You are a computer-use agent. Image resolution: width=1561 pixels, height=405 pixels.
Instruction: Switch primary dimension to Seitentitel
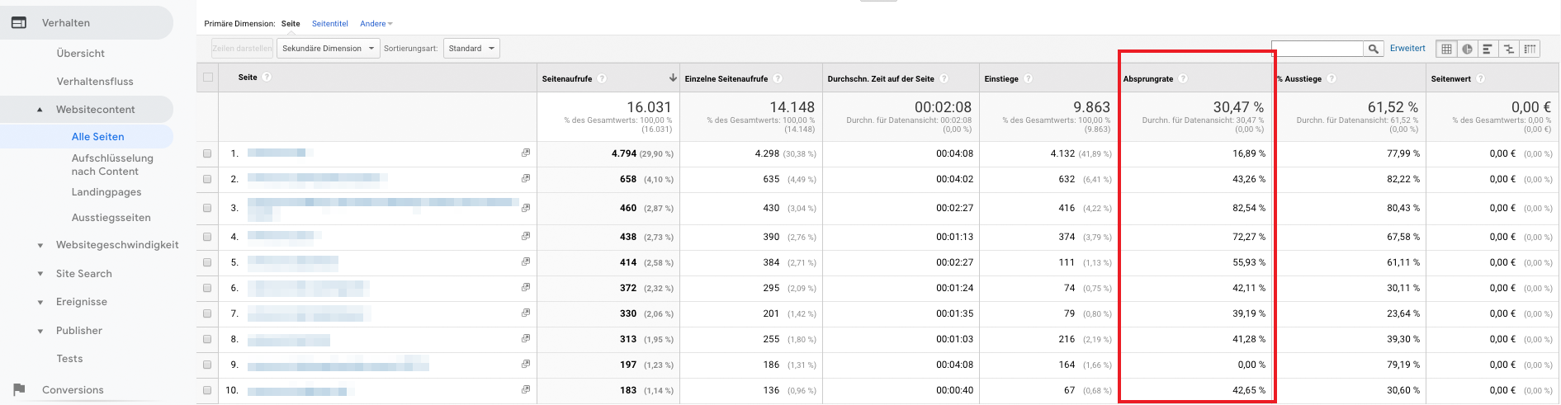click(330, 24)
